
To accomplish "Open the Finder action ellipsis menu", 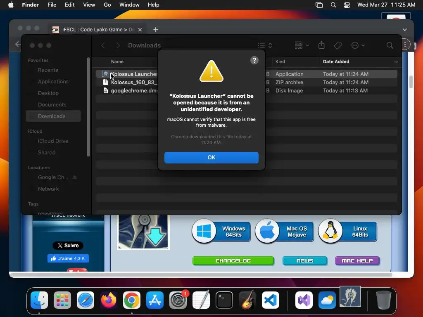I will [x=358, y=45].
